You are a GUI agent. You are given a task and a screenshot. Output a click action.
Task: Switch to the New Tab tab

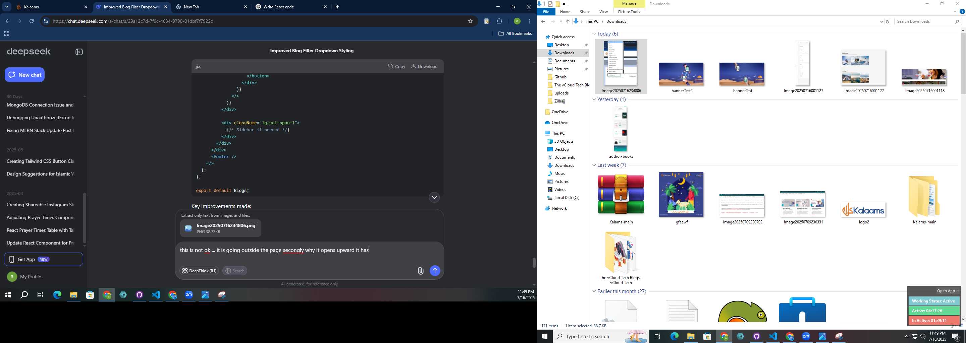pos(212,7)
